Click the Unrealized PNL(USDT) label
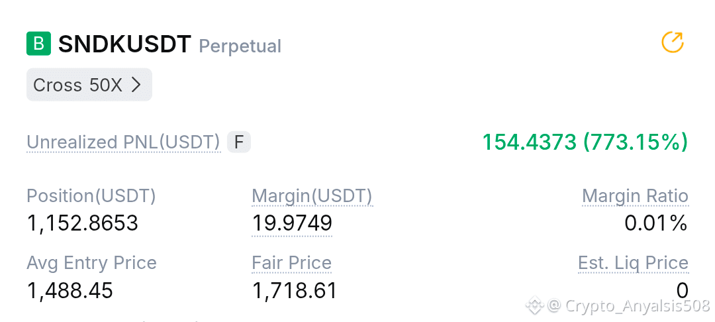Viewport: 715px width, 322px height. 124,142
